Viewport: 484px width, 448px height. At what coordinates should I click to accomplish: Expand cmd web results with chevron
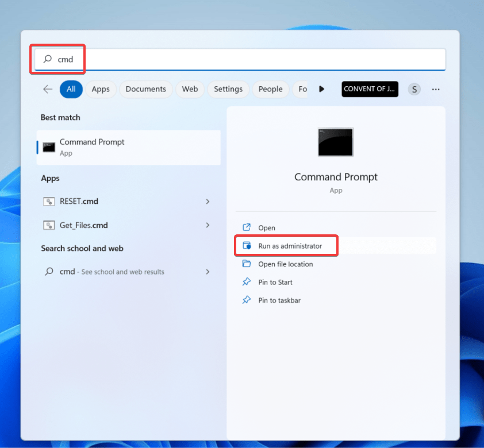[208, 272]
